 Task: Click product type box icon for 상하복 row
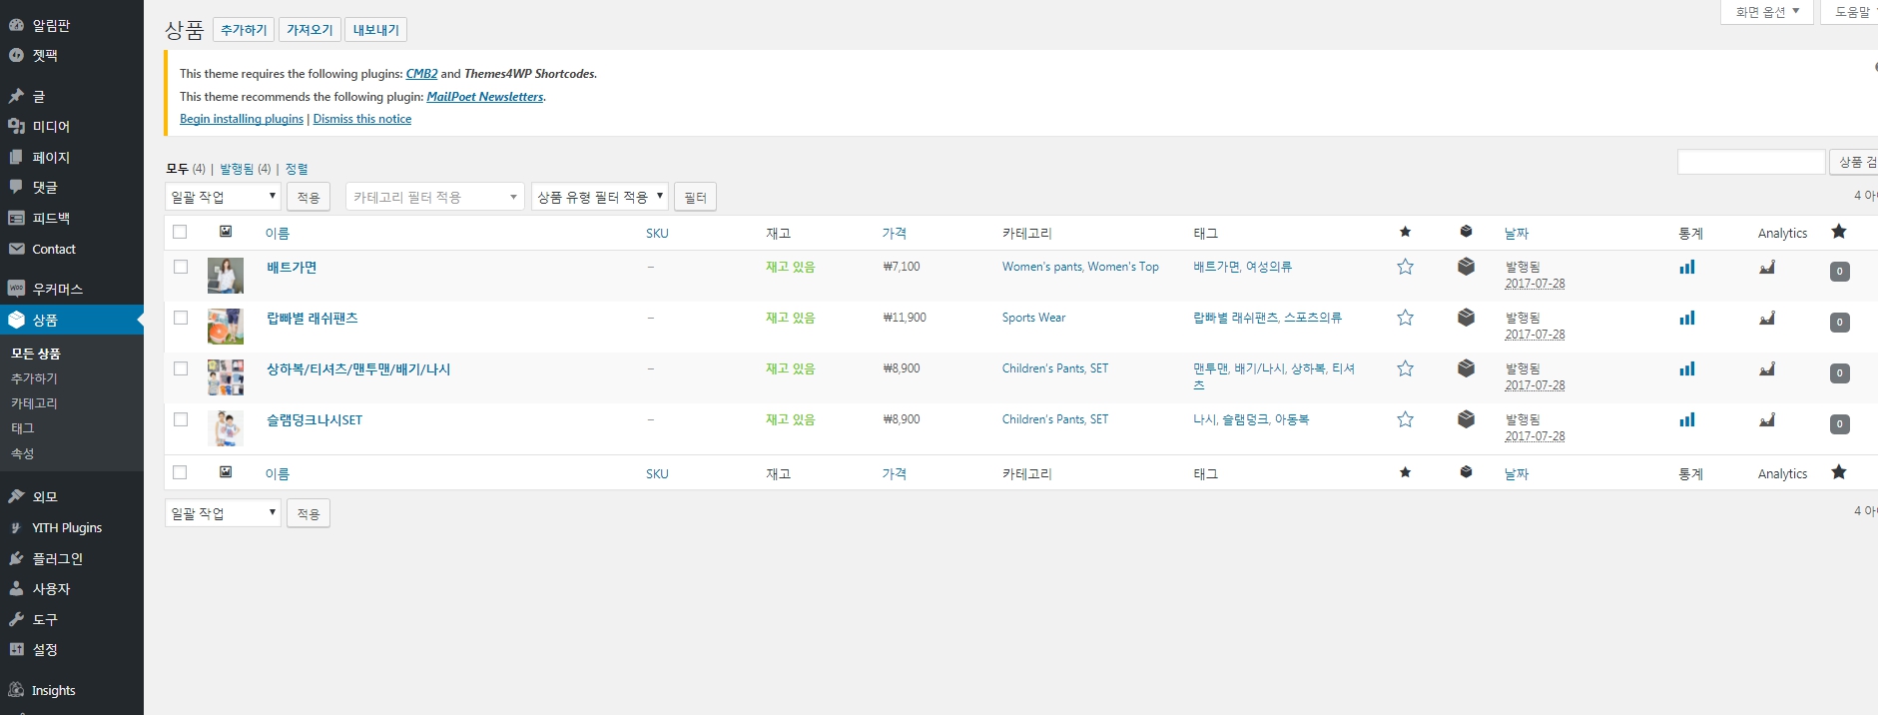click(1466, 368)
